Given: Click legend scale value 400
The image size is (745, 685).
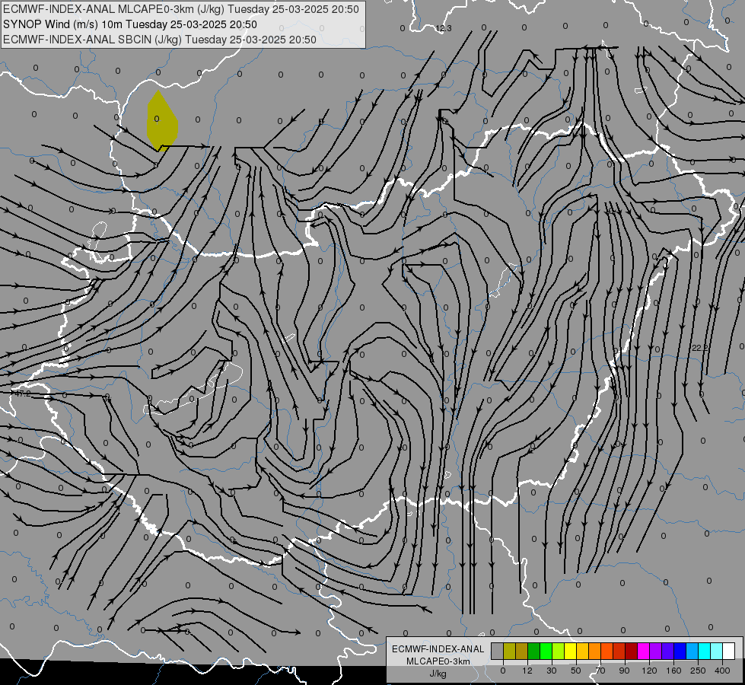Looking at the screenshot, I should (722, 671).
